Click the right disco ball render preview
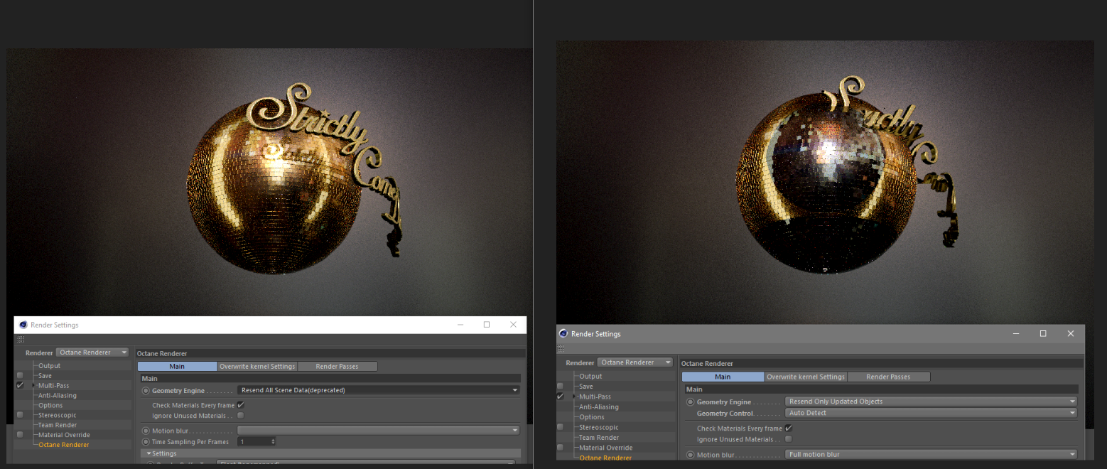This screenshot has height=469, width=1107. point(825,182)
